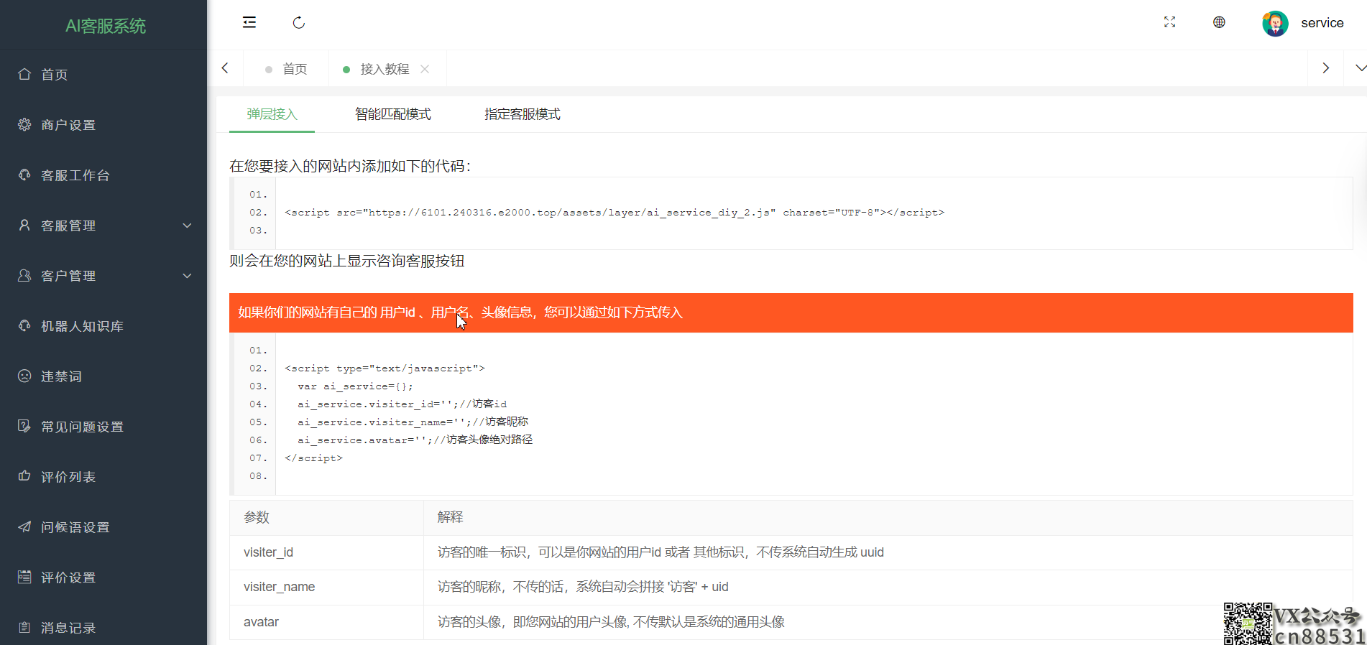Click the script src code line
The height and width of the screenshot is (645, 1367).
click(615, 213)
